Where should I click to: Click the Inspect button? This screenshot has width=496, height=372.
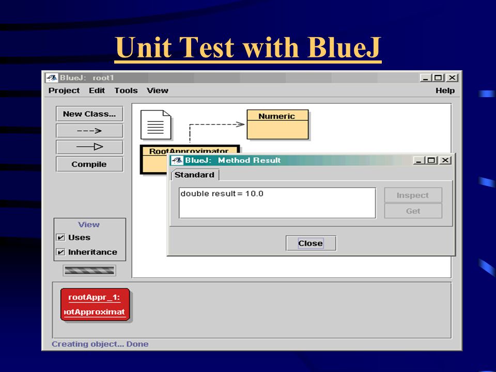point(413,195)
